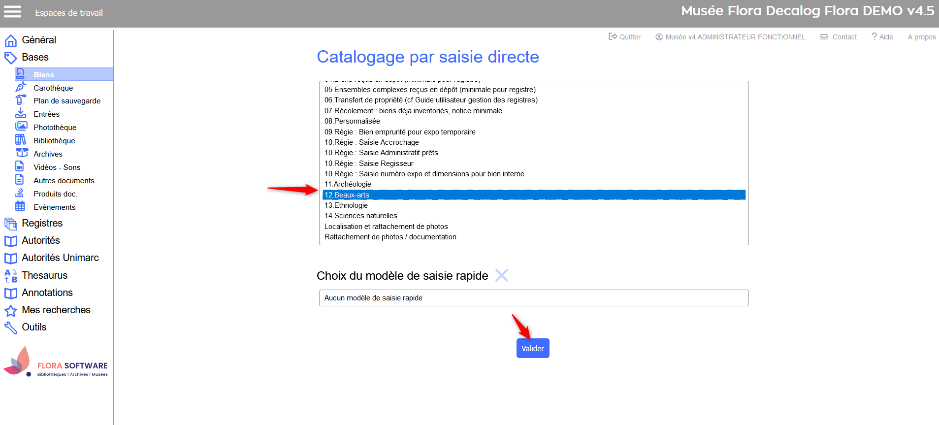Click the Carothèque icon in sidebar
Image resolution: width=939 pixels, height=425 pixels.
[x=20, y=87]
